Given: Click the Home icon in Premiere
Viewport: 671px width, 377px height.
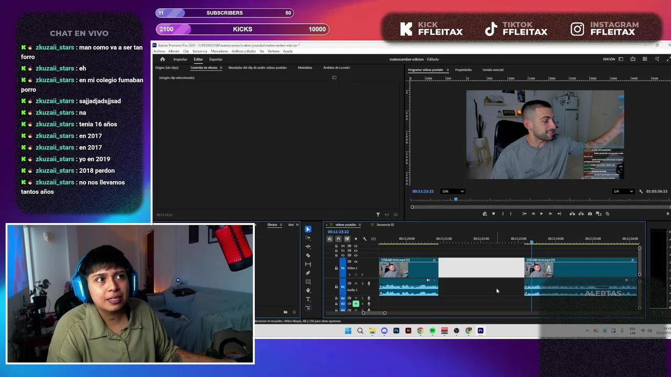Looking at the screenshot, I should coord(163,59).
